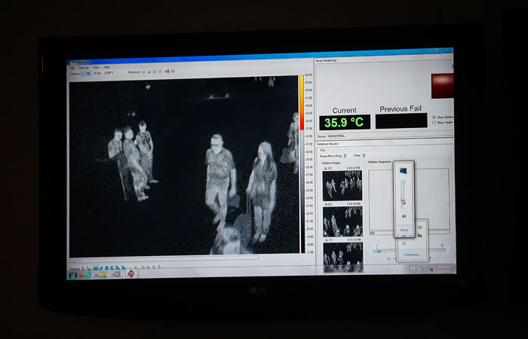This screenshot has width=528, height=339.
Task: Launch Internet Explorer from the taskbar
Action: click(88, 274)
